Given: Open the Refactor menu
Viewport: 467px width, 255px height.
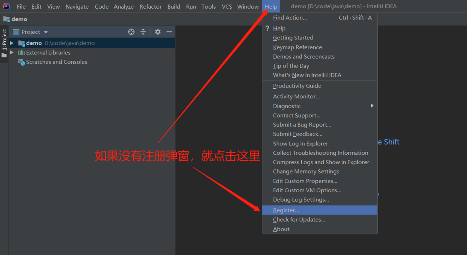Looking at the screenshot, I should [151, 6].
